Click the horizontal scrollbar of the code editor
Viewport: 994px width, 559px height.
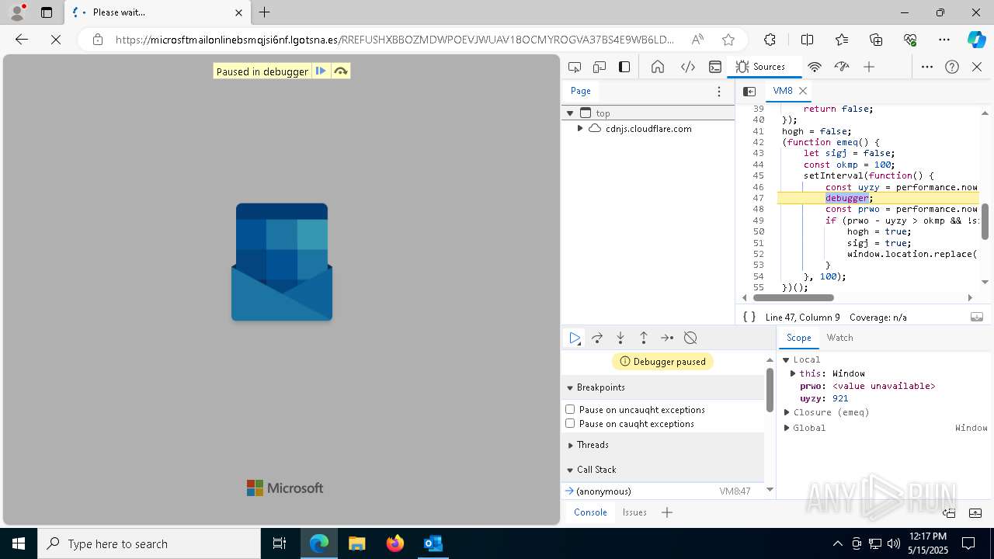[794, 297]
